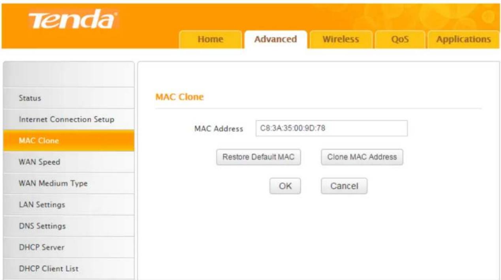Click the MAC Clone heading
The height and width of the screenshot is (280, 501).
(x=179, y=97)
